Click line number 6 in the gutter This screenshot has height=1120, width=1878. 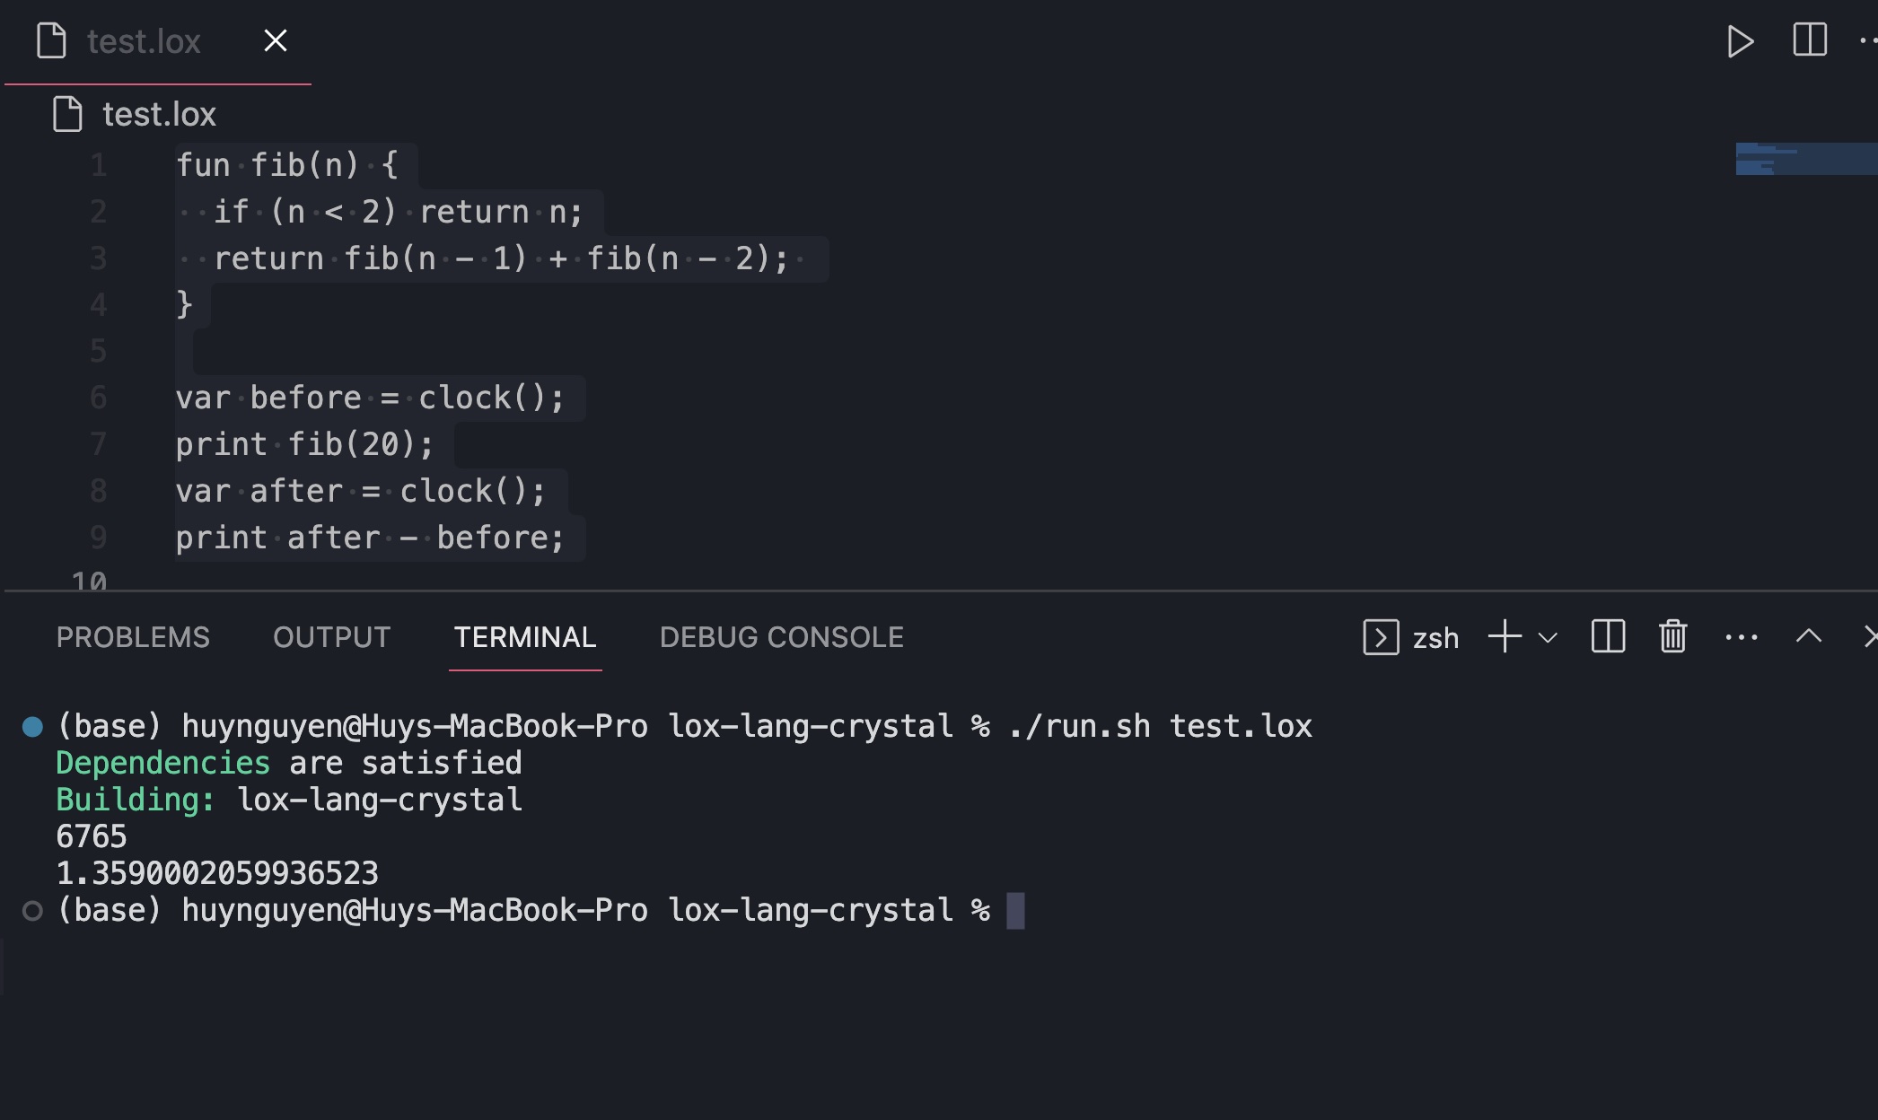pos(98,398)
